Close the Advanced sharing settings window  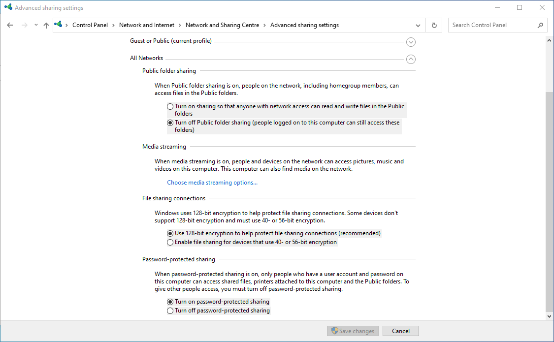pos(542,7)
